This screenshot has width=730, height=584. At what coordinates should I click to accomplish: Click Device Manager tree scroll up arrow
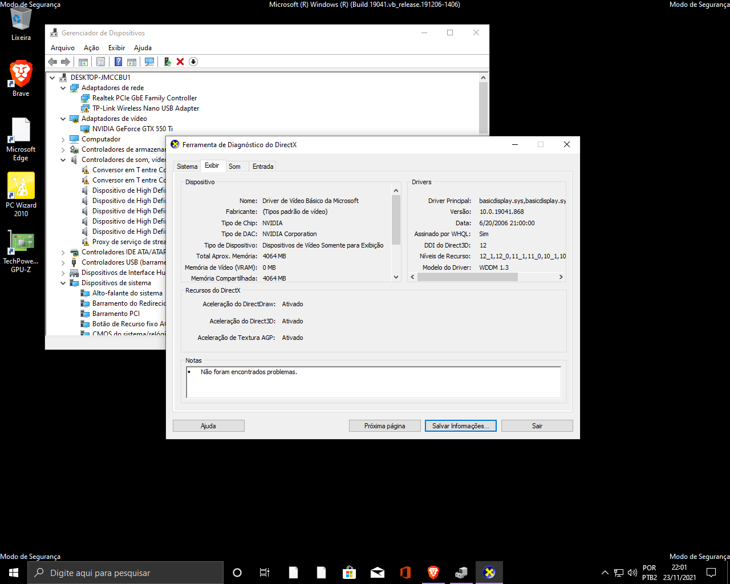tap(483, 78)
